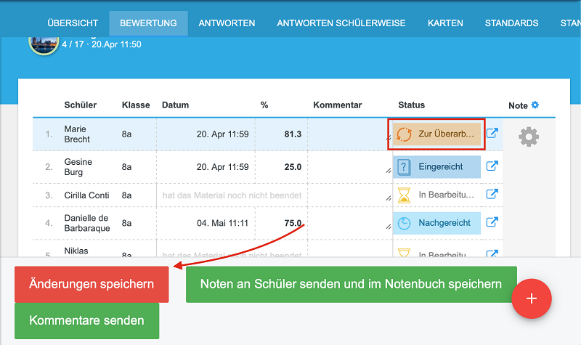The width and height of the screenshot is (581, 345).
Task: Click the Datum column header
Action: 175,105
